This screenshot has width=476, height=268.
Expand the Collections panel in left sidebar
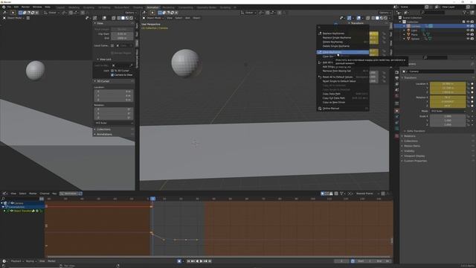(103, 130)
